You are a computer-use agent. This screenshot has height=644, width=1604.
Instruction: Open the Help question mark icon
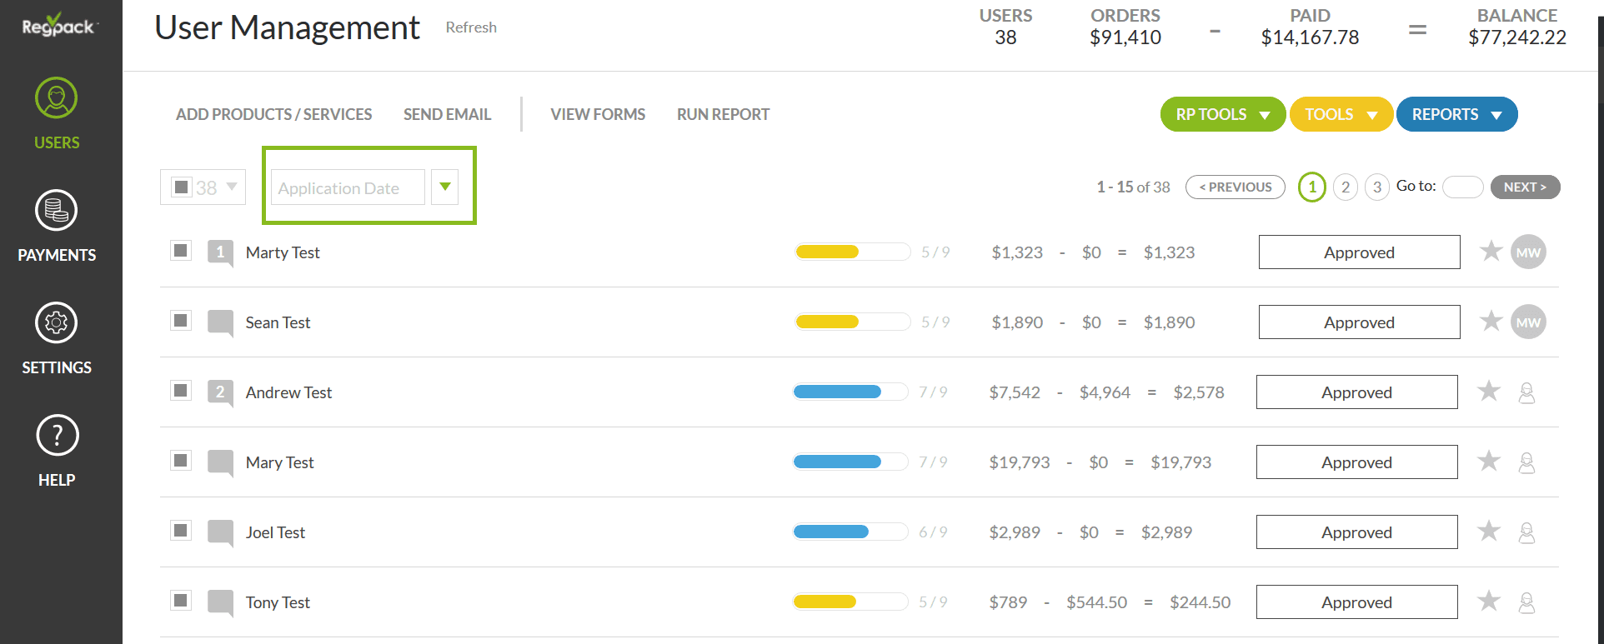click(57, 436)
